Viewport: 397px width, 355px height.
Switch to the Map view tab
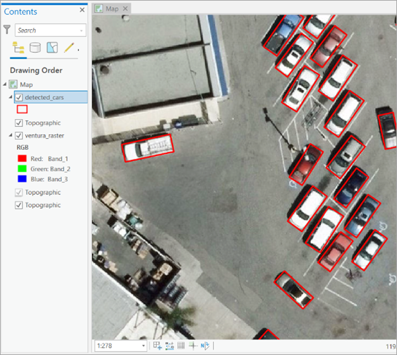pyautogui.click(x=111, y=9)
